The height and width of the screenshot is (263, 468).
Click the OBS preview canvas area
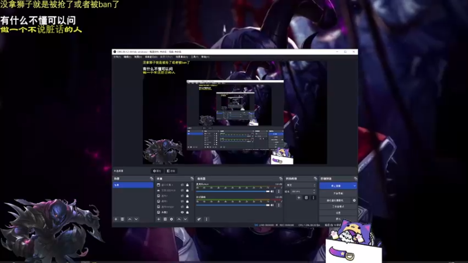pos(235,112)
